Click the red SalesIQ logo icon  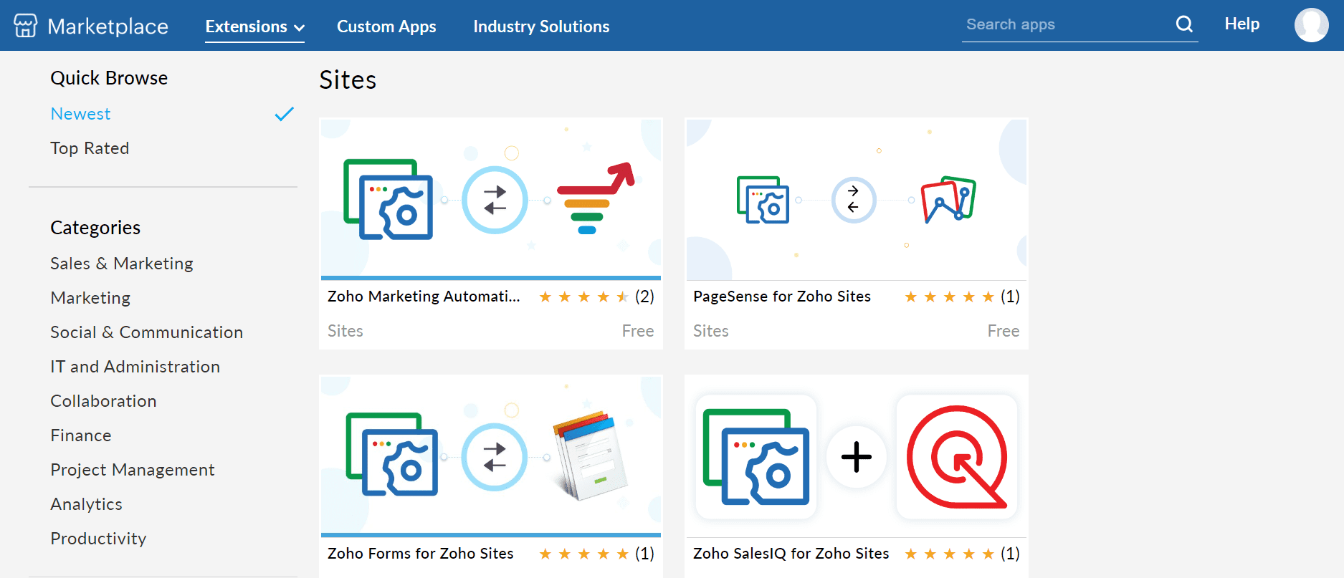point(957,457)
